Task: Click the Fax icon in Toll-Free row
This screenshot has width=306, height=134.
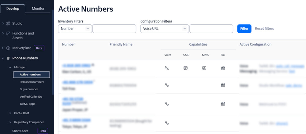Action: pos(223,85)
